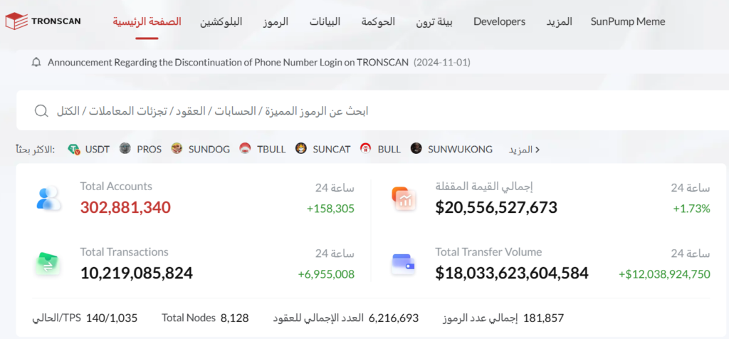Click the announcement bell icon
The width and height of the screenshot is (729, 339).
pyautogui.click(x=36, y=62)
